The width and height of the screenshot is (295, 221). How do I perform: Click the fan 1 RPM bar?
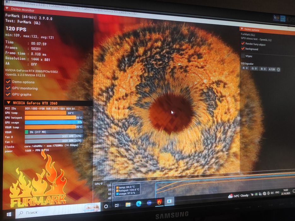(x=54, y=141)
